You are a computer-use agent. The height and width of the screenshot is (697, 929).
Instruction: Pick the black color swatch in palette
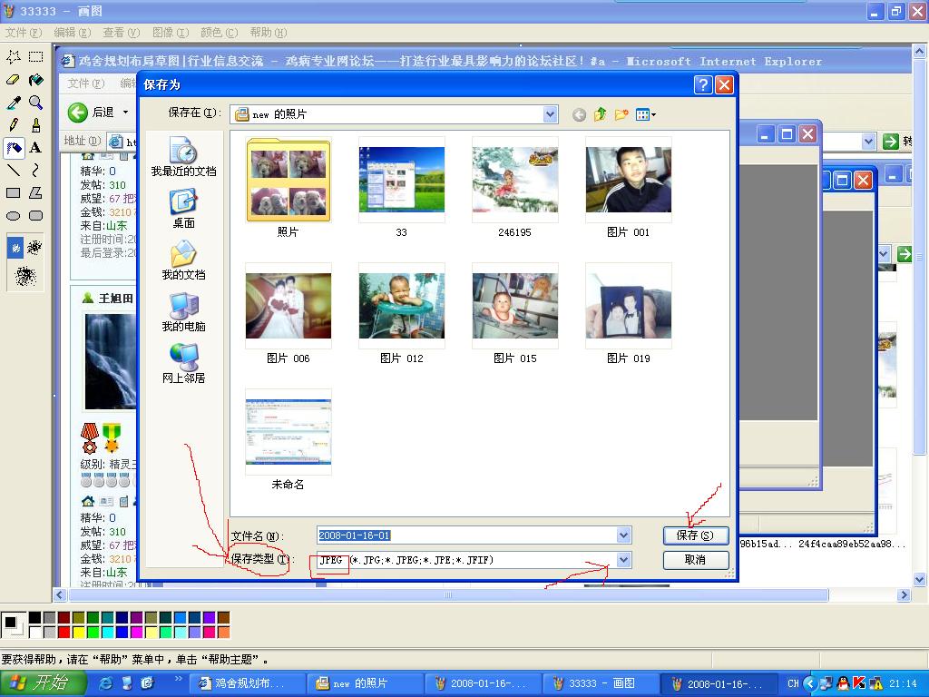[x=35, y=618]
